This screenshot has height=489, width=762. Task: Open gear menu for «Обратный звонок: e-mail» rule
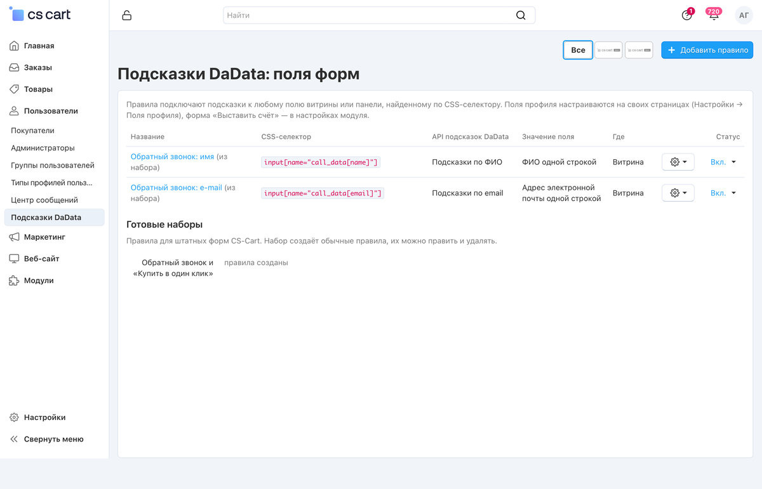678,193
